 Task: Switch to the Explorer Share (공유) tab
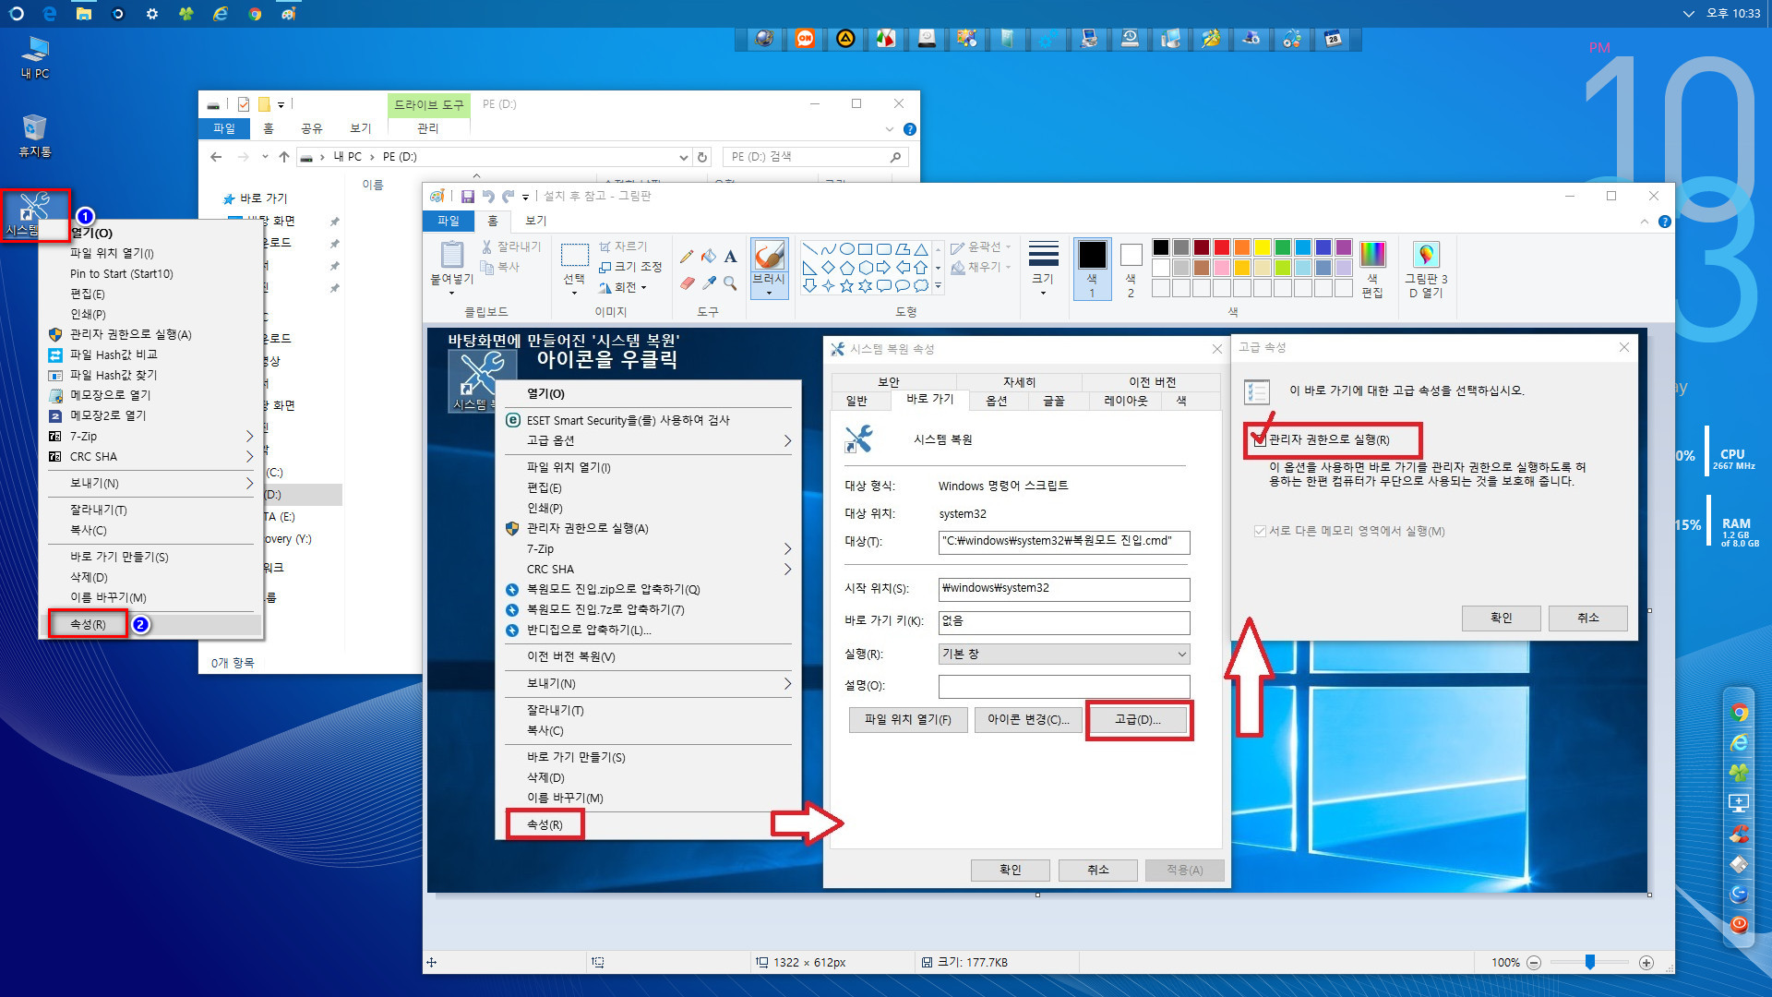(312, 128)
